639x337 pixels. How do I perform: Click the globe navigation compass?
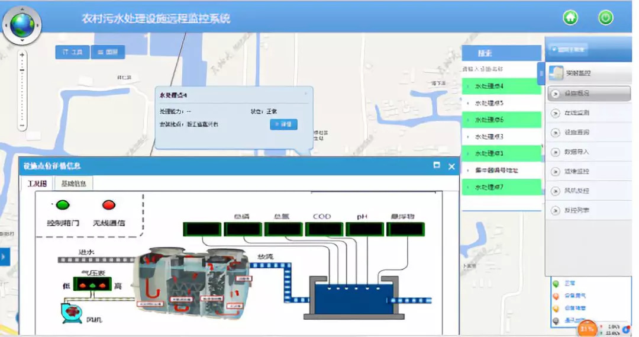tap(22, 23)
